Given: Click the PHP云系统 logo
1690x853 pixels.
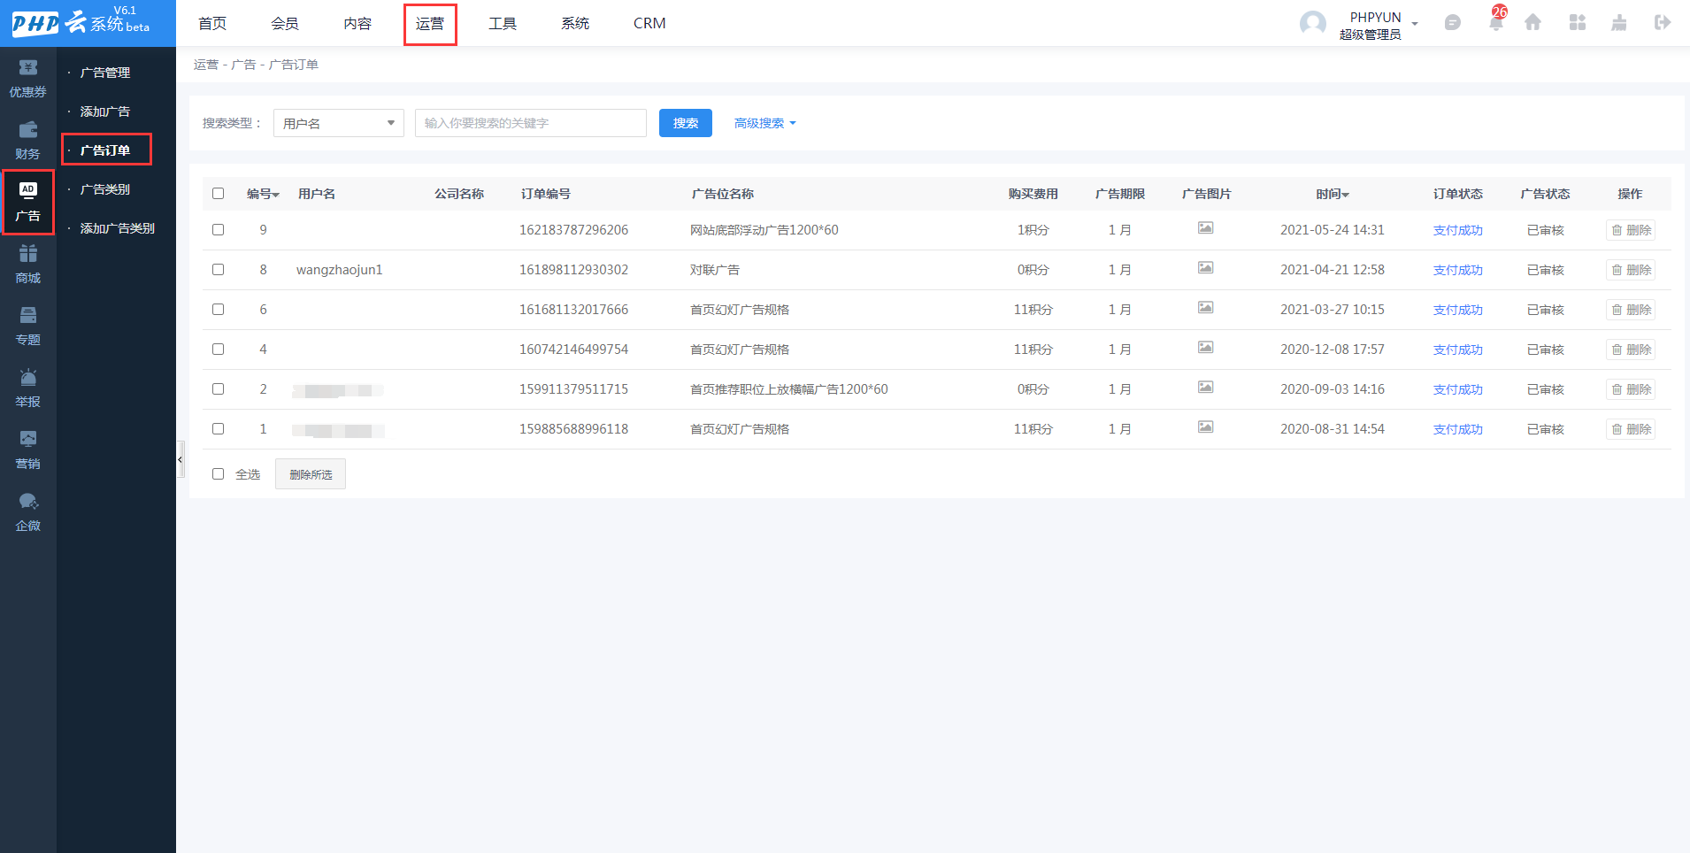Looking at the screenshot, I should click(x=81, y=21).
